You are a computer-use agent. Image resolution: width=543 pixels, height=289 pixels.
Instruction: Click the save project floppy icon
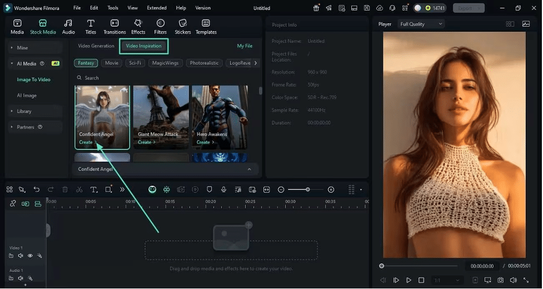coord(367,8)
